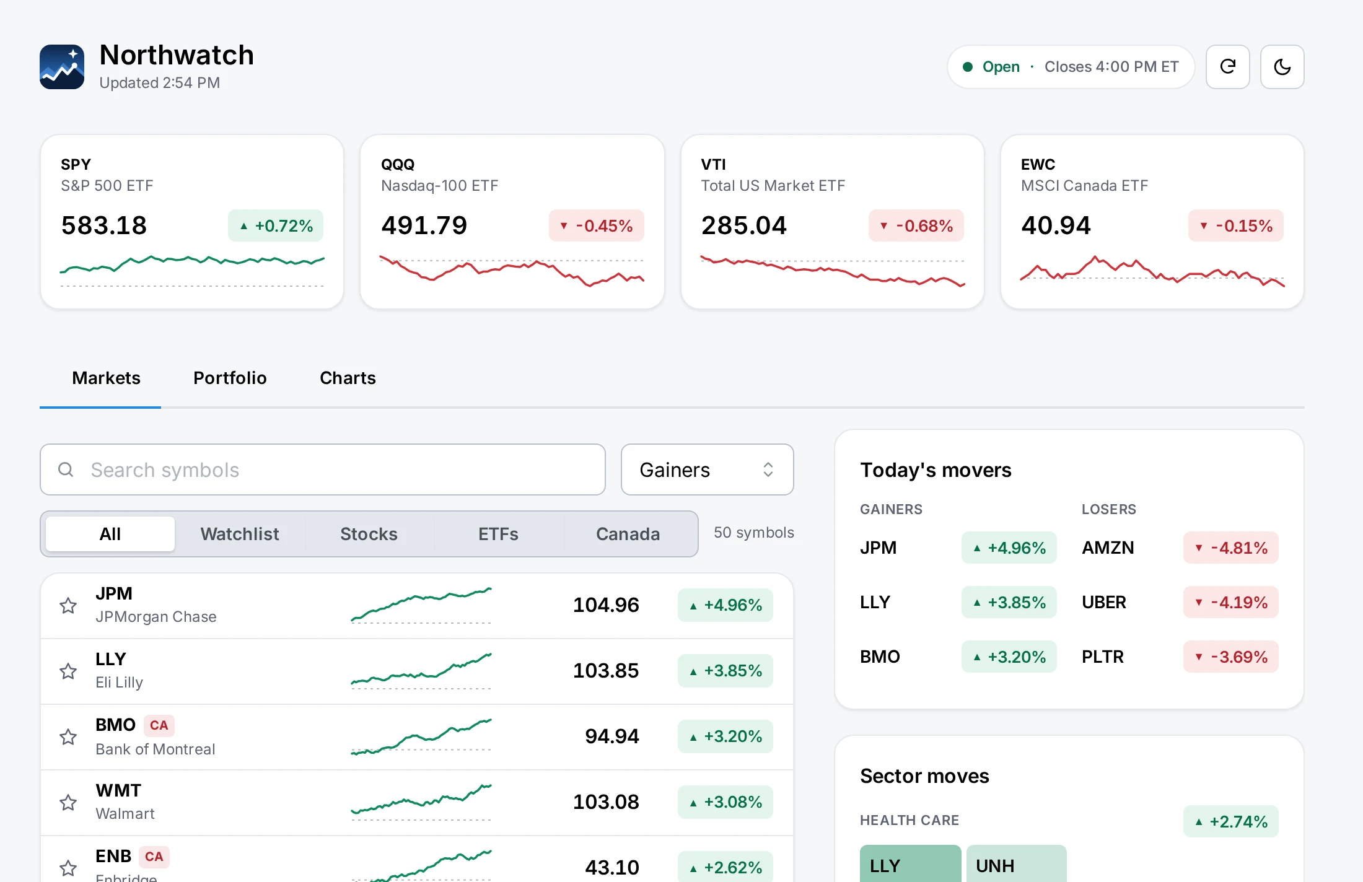The height and width of the screenshot is (882, 1363).
Task: Filter the list by ETFs
Action: point(498,534)
